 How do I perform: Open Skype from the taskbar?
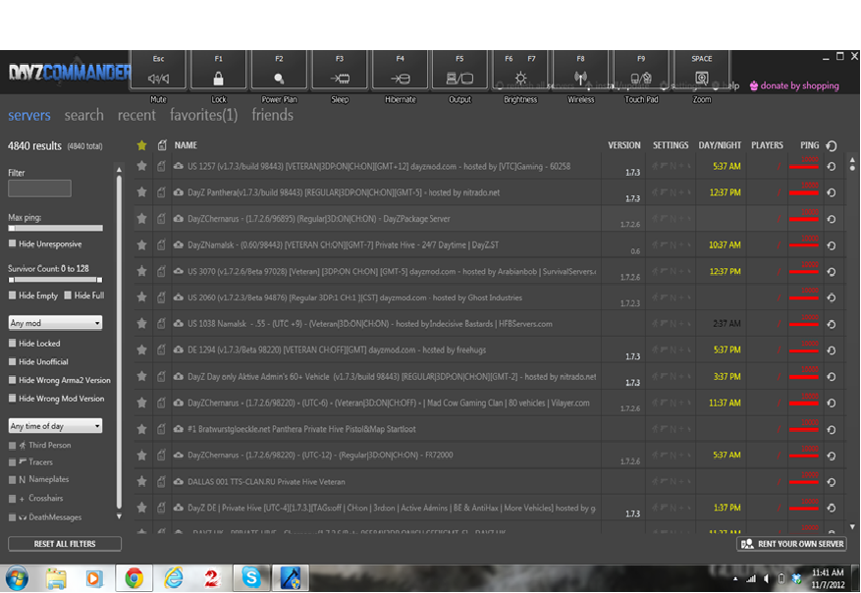pyautogui.click(x=251, y=577)
